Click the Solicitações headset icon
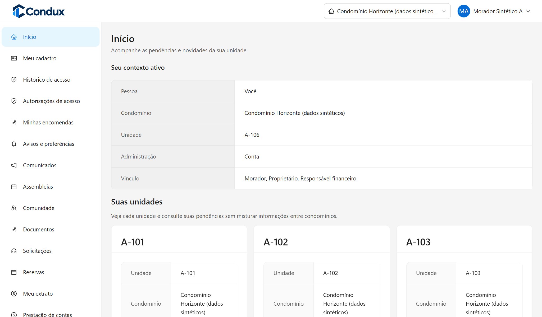Screen dimensions: 542x317 tap(14, 251)
